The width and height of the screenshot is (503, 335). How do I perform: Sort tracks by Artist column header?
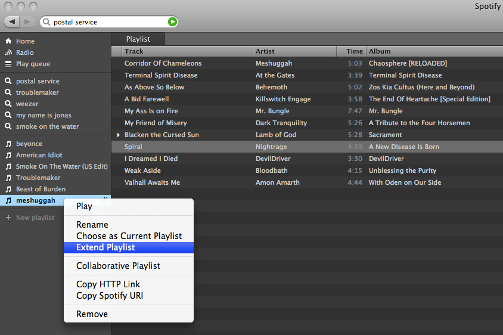click(x=294, y=51)
